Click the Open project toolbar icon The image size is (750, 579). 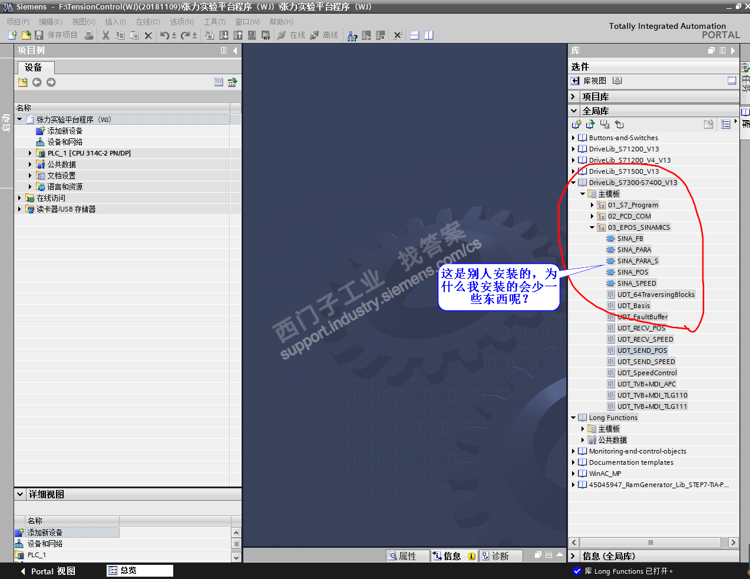26,35
